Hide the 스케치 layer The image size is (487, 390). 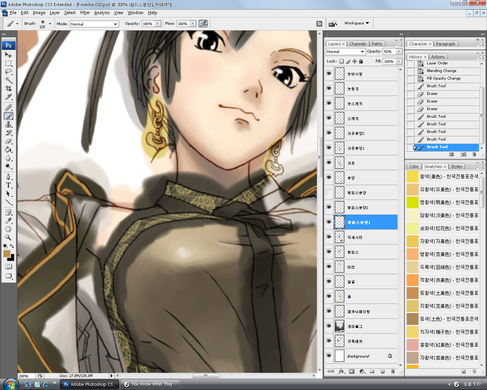point(329,118)
